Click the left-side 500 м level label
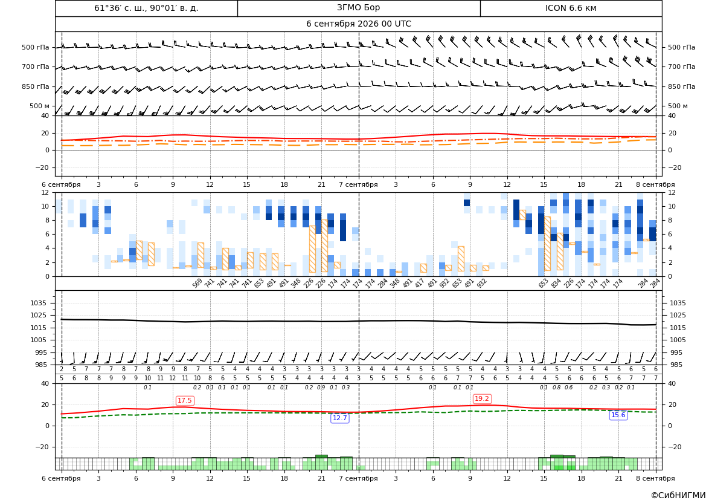Image resolution: width=706 pixels, height=500 pixels. (x=39, y=106)
